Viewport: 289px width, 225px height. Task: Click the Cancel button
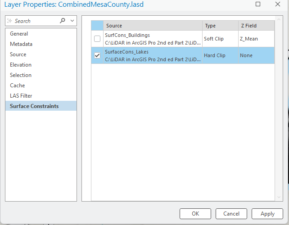coord(231,214)
